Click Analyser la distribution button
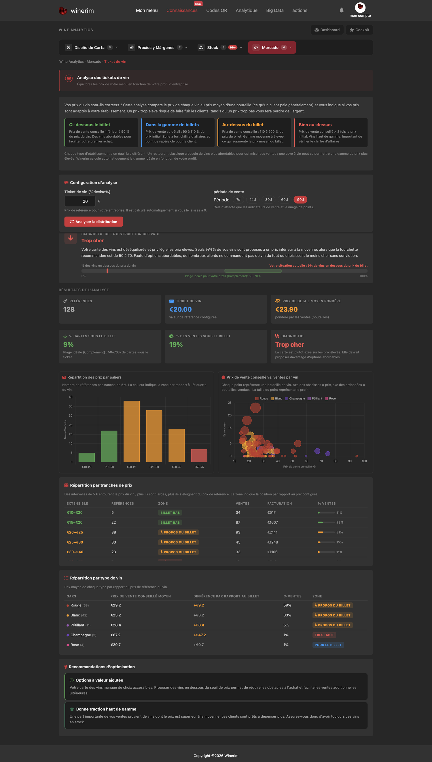The image size is (432, 762). [94, 222]
